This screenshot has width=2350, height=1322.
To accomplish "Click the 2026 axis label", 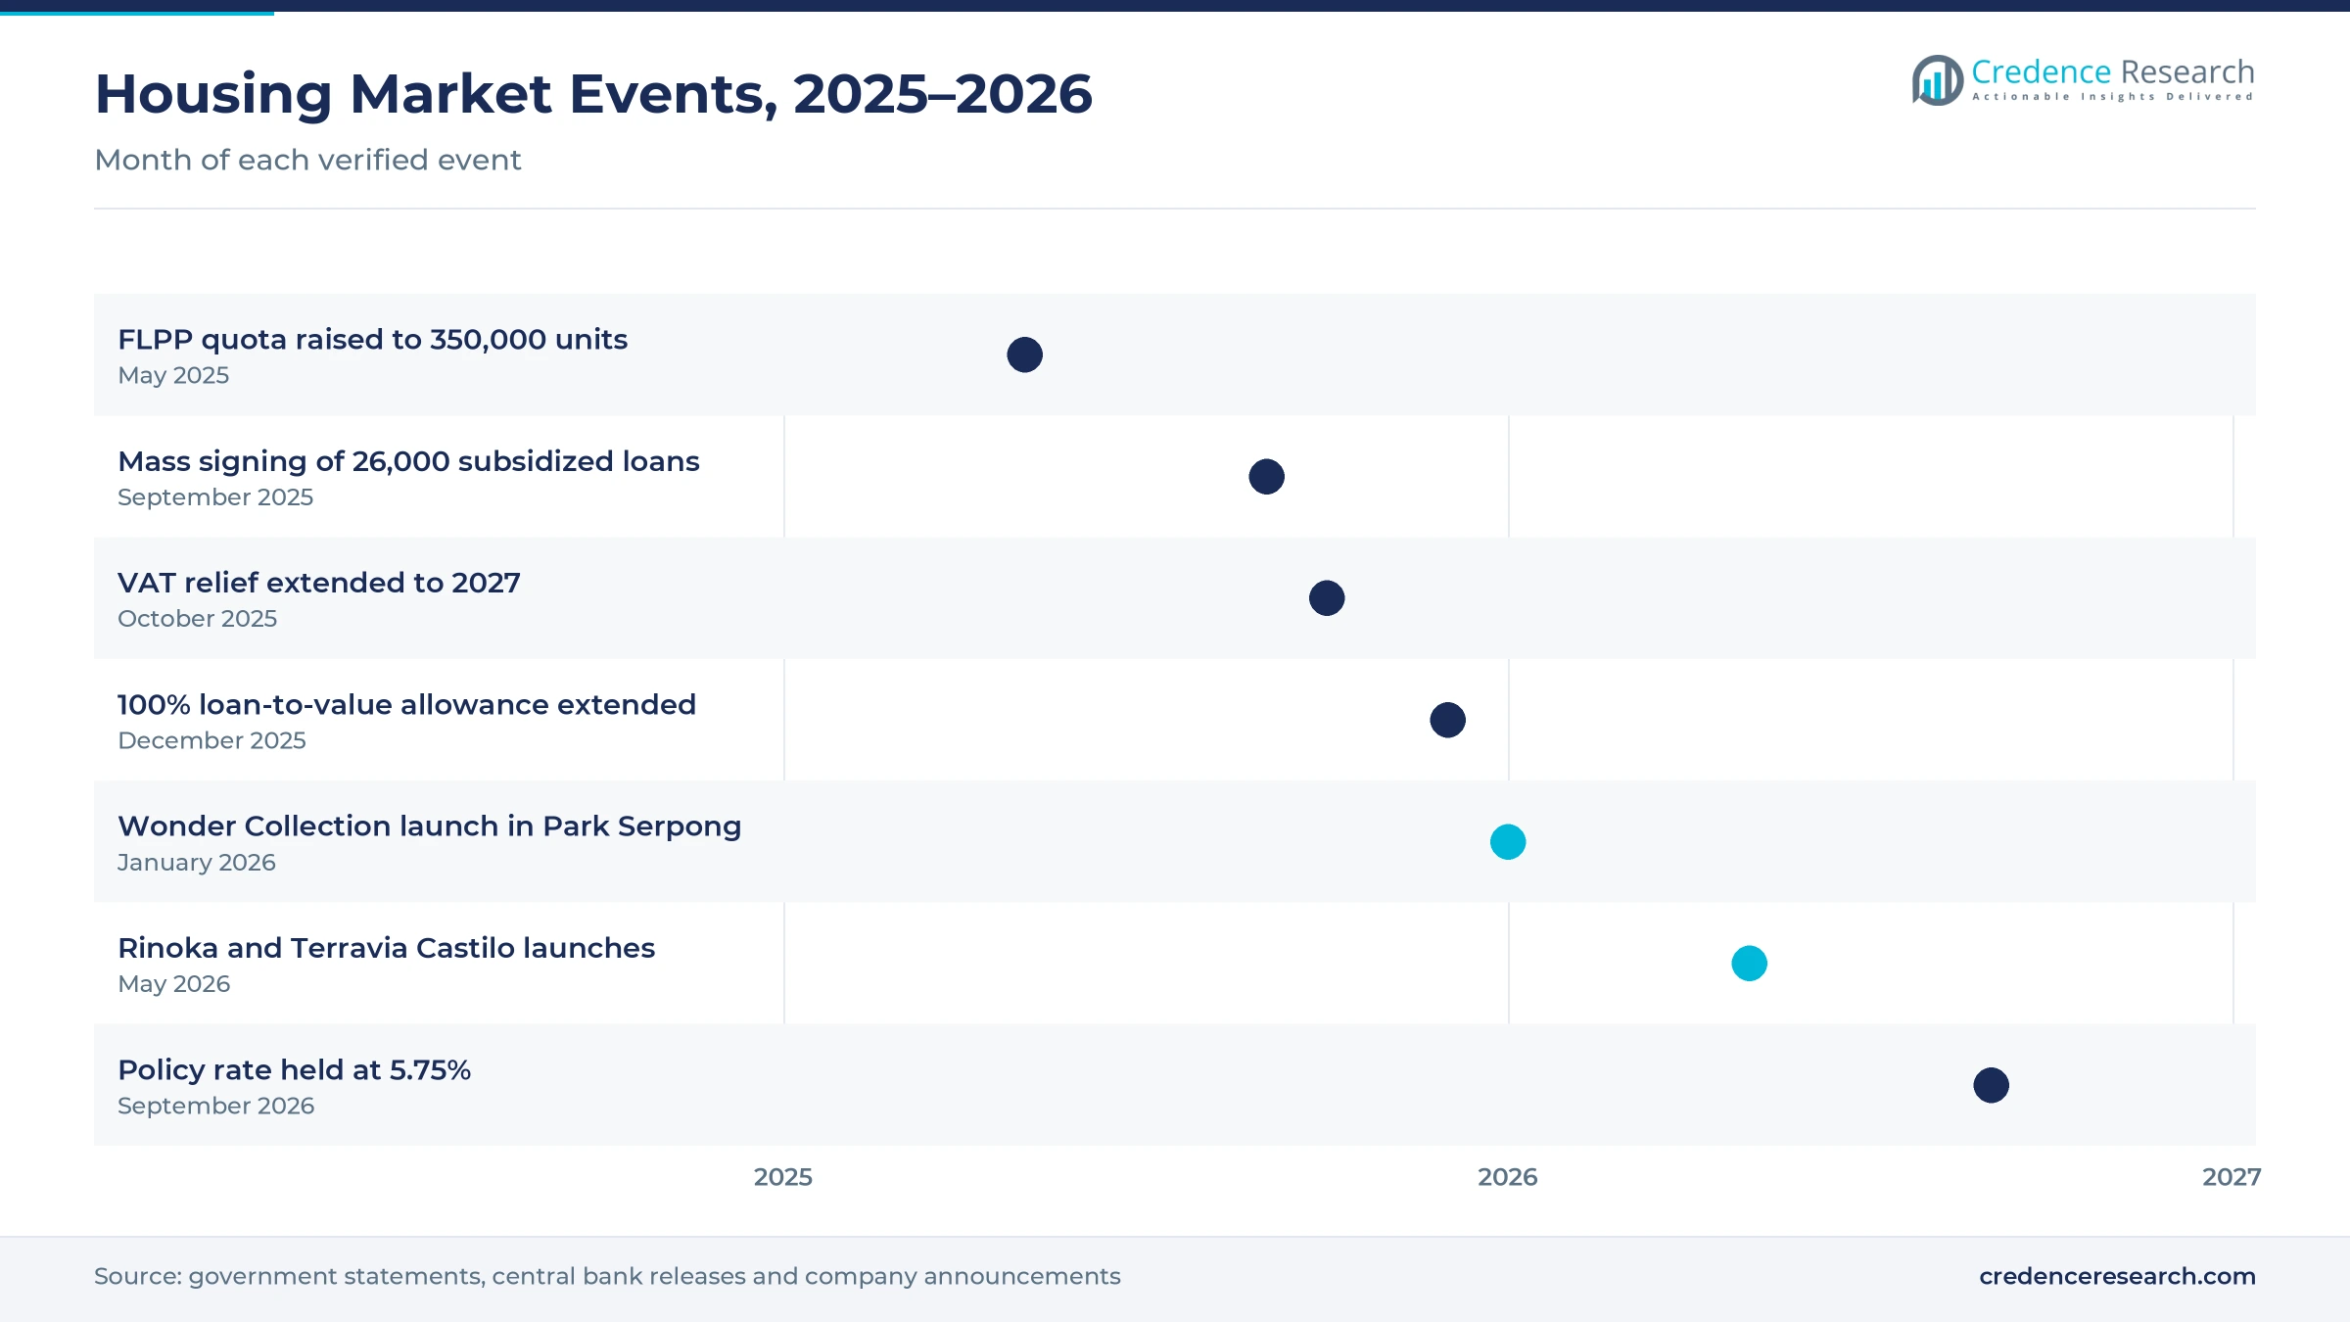I will point(1508,1177).
